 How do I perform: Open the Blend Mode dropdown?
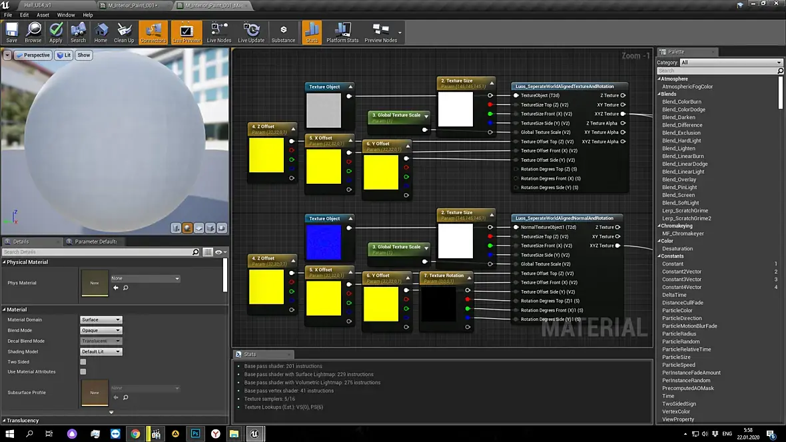point(101,330)
